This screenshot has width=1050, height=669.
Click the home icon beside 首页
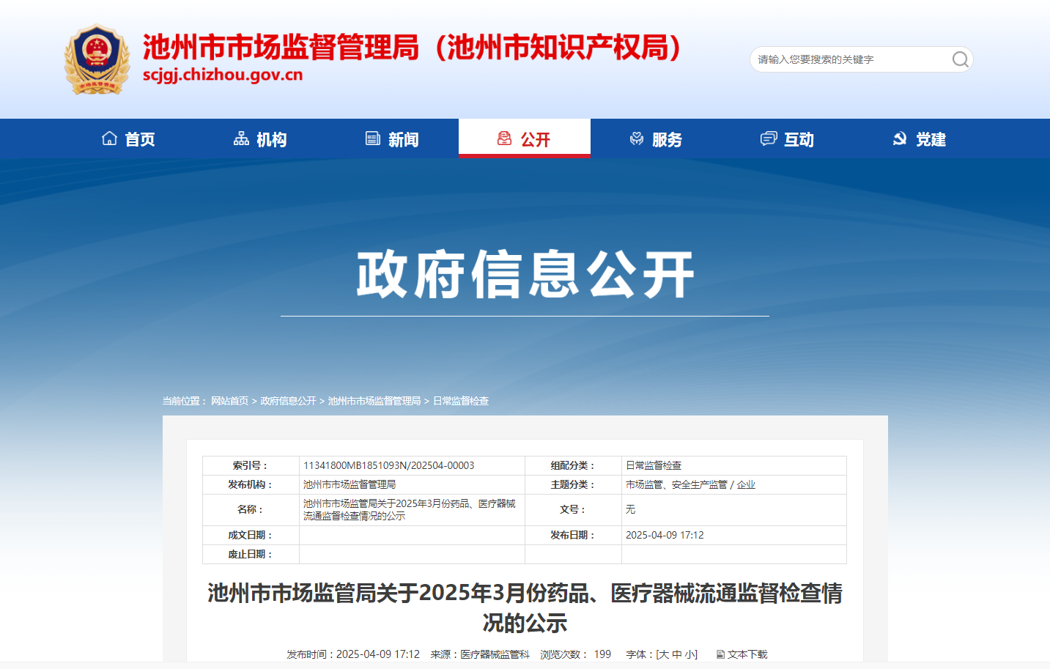tap(109, 138)
